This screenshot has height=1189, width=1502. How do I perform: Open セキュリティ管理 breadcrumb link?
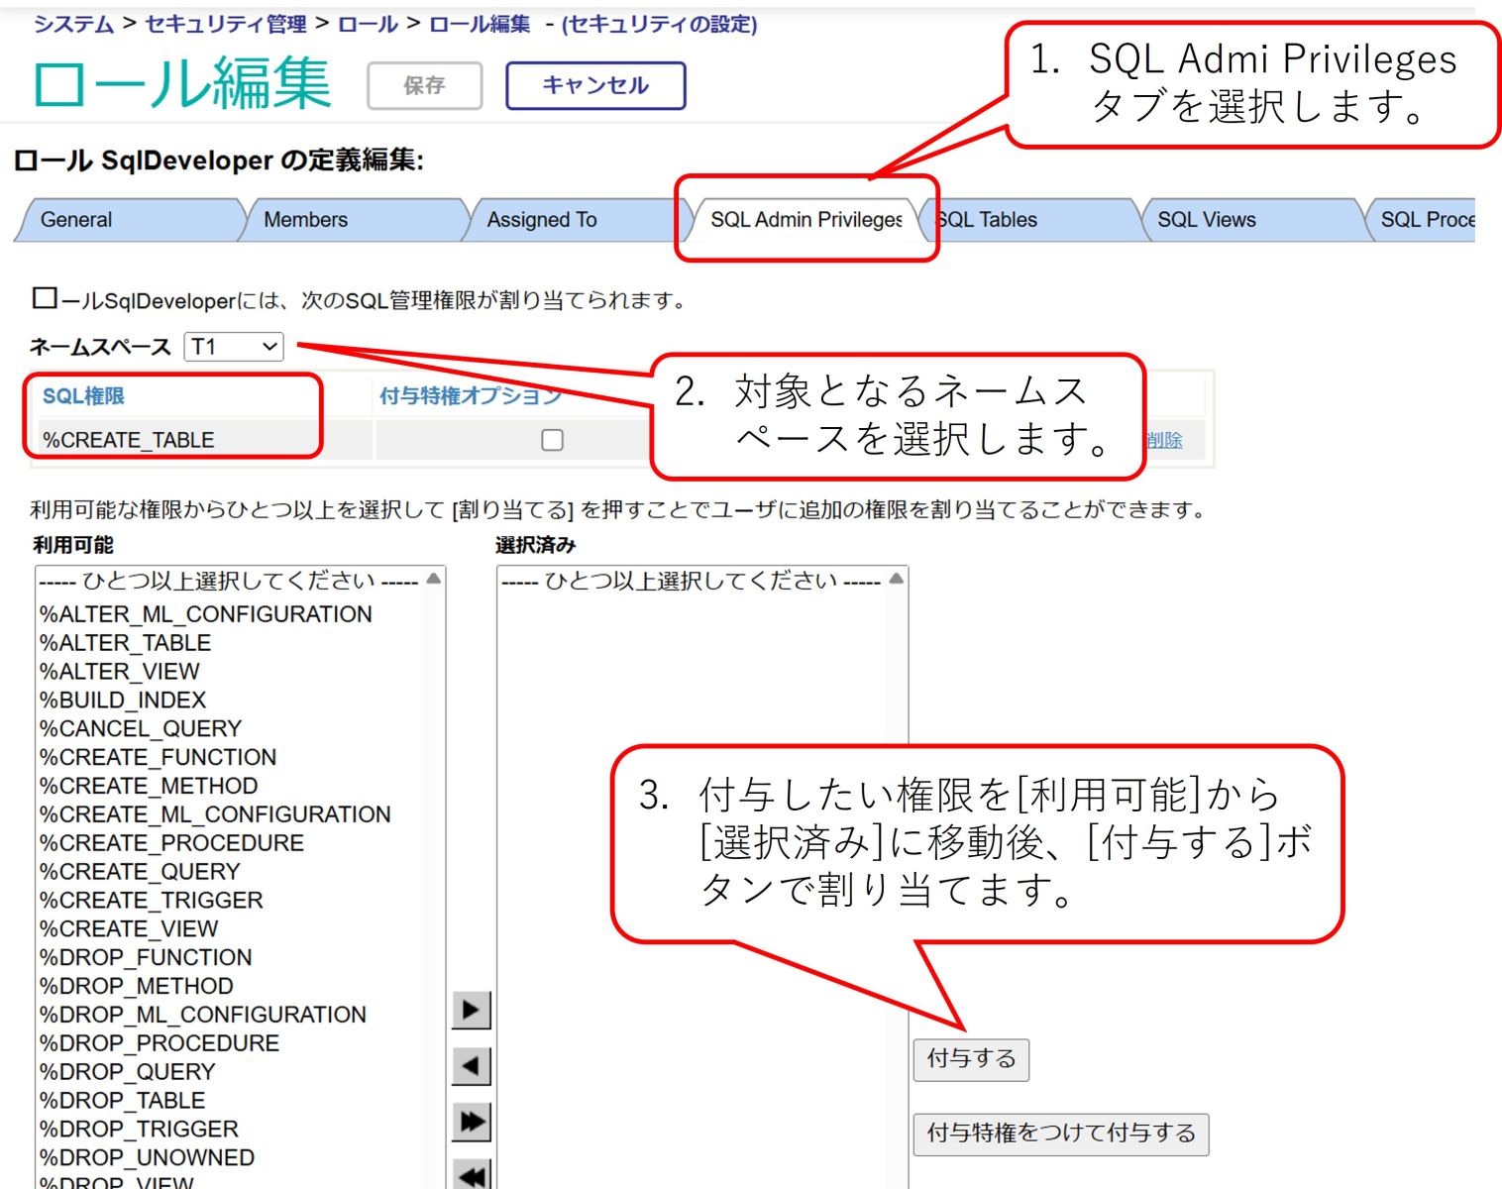[226, 24]
